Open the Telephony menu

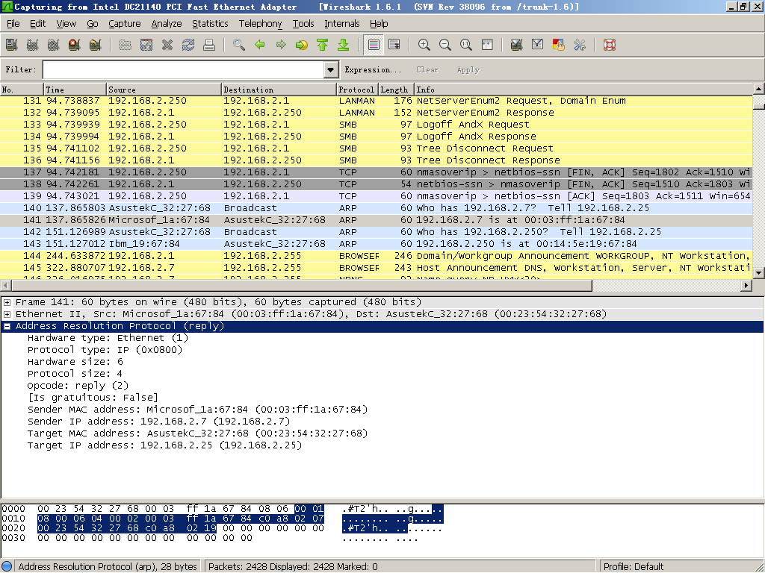pyautogui.click(x=260, y=23)
